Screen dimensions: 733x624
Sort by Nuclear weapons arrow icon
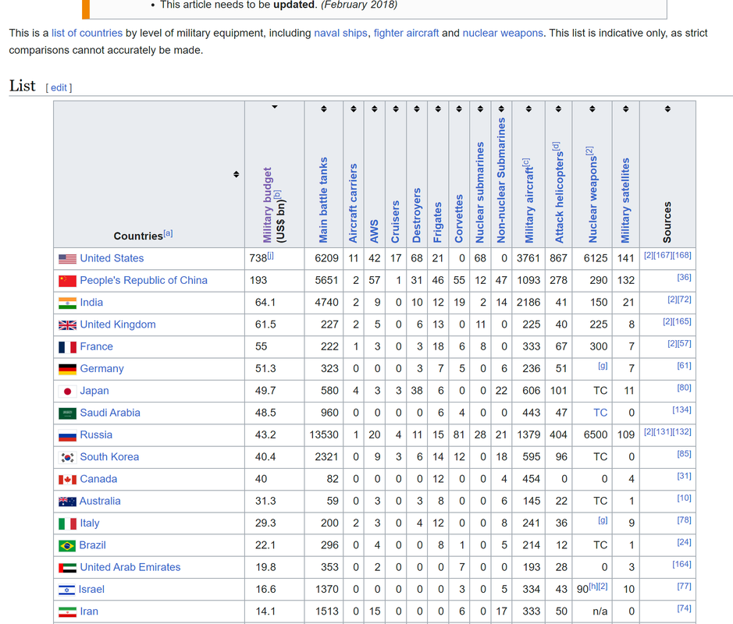tap(592, 109)
